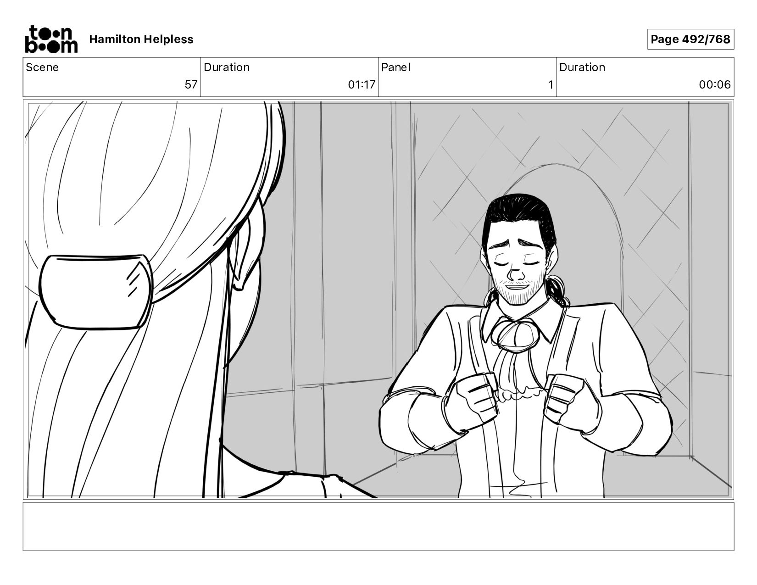The image size is (757, 585).
Task: Click the storyboard panel drawing
Action: [x=378, y=300]
